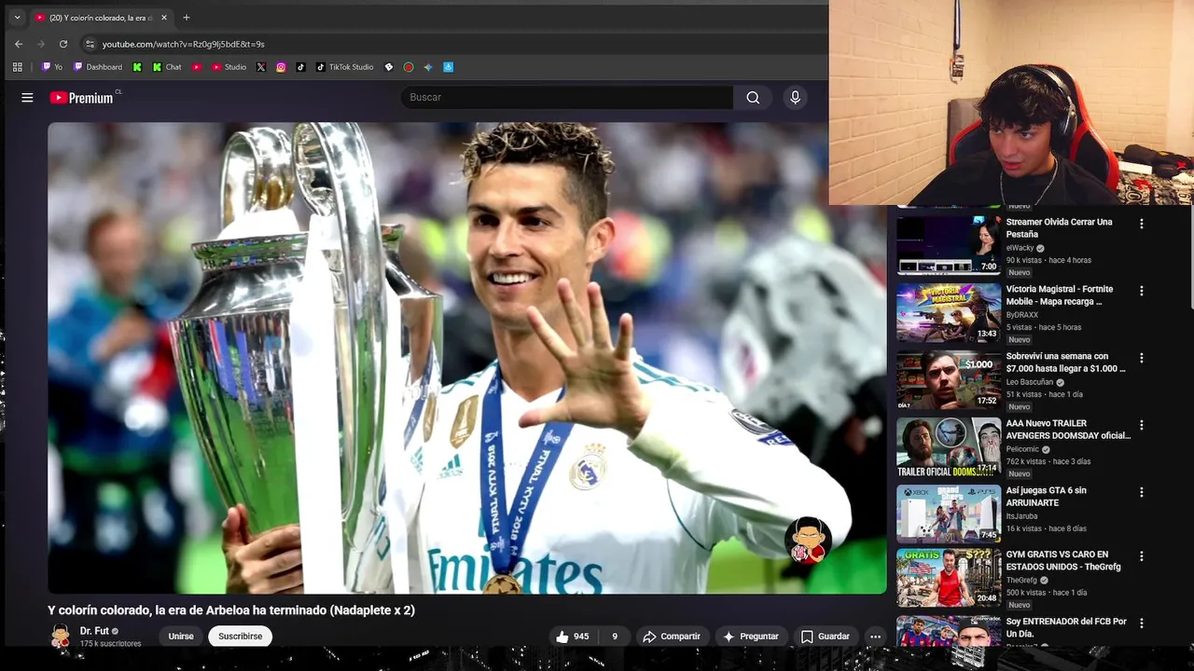This screenshot has width=1194, height=671.
Task: Open the blue download icon bookmark
Action: pos(448,67)
